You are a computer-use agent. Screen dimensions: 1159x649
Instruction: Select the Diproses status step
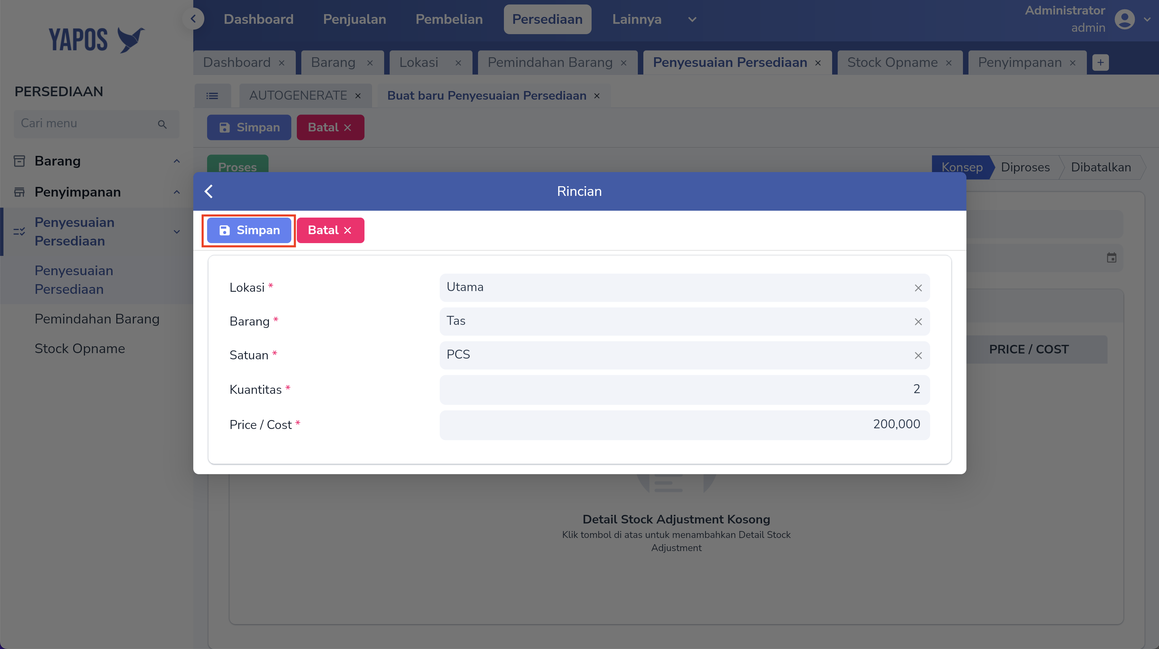1025,167
